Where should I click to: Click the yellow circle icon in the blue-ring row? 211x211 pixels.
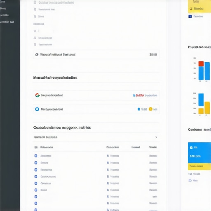pos(150,109)
